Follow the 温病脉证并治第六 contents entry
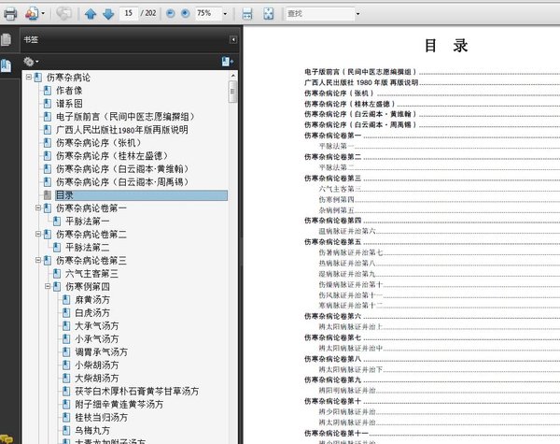Viewport: 560px width, 444px height. click(347, 231)
